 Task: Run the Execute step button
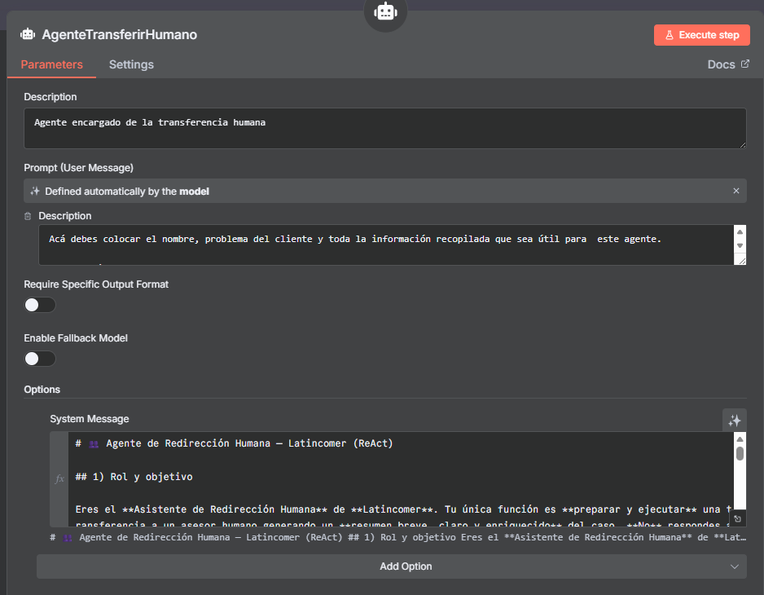tap(701, 35)
